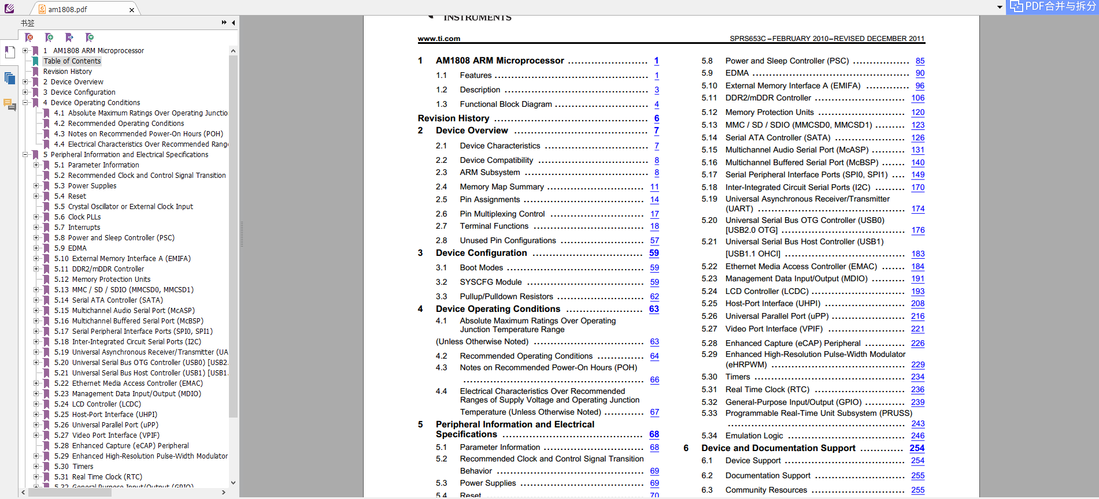Open the Comments side panel icon

point(9,105)
